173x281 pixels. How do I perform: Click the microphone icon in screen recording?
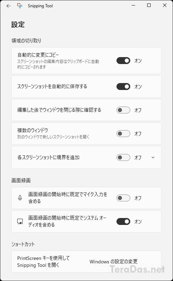pyautogui.click(x=20, y=198)
